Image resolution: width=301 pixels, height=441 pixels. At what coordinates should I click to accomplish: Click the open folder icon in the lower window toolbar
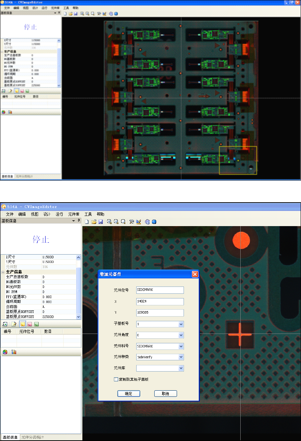(94, 222)
